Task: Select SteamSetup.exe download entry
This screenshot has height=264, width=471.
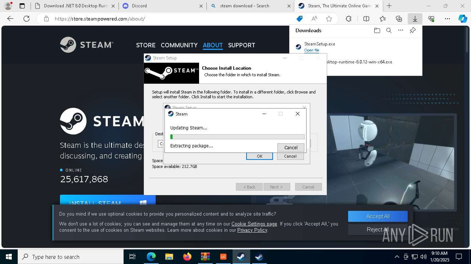Action: 355,47
